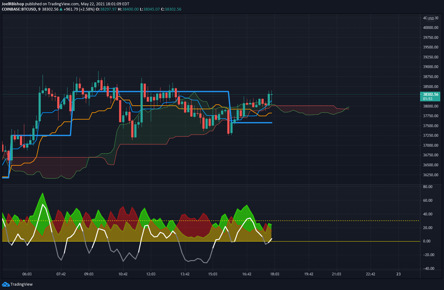Click the +961.79 (+2.58%) change value

pos(79,9)
